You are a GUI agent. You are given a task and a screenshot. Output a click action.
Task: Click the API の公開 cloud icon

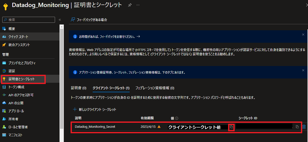(4, 103)
